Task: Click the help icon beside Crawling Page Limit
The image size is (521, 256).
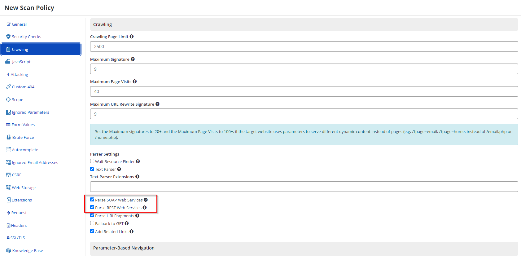Action: [132, 37]
